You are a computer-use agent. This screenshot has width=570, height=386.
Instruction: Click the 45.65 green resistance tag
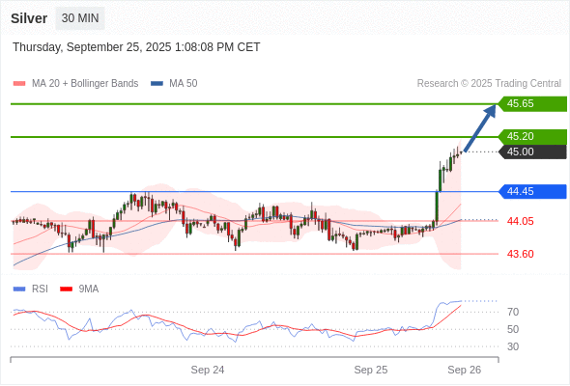pos(532,104)
